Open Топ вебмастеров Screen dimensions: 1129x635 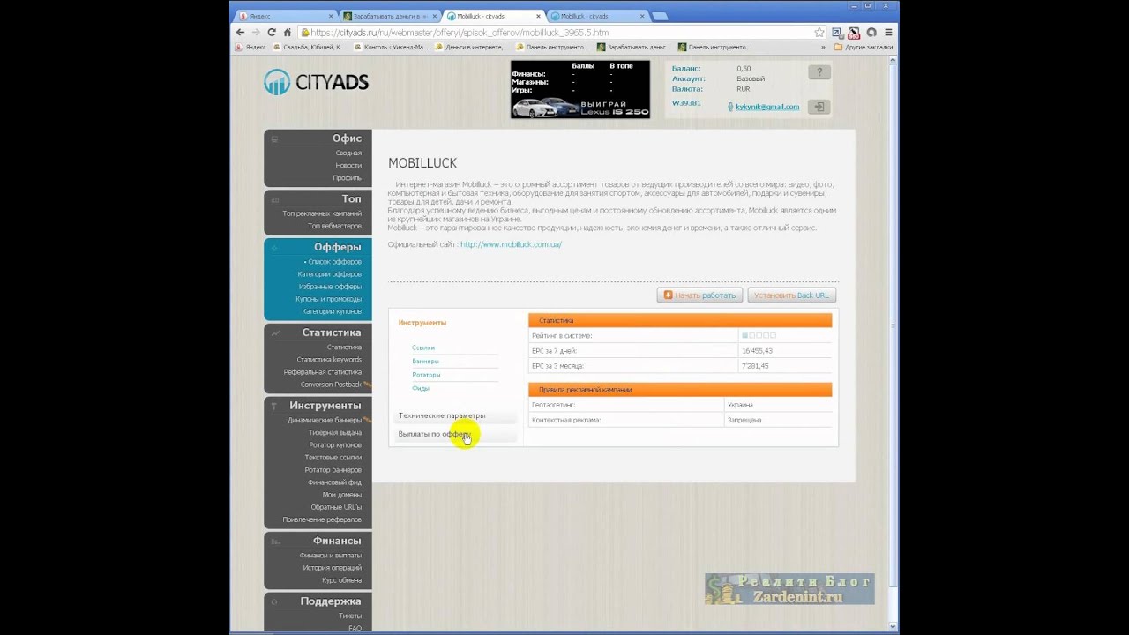tap(334, 226)
